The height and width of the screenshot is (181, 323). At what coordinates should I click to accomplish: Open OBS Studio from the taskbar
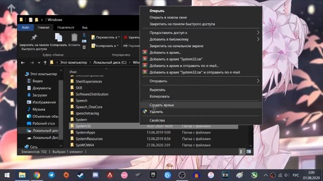pos(182,175)
